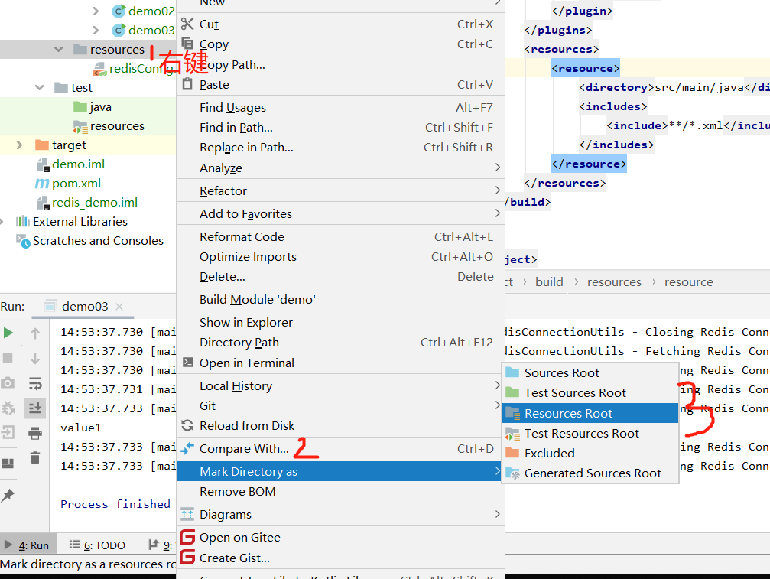Toggle scroll to end icon
The height and width of the screenshot is (579, 770).
tap(35, 408)
